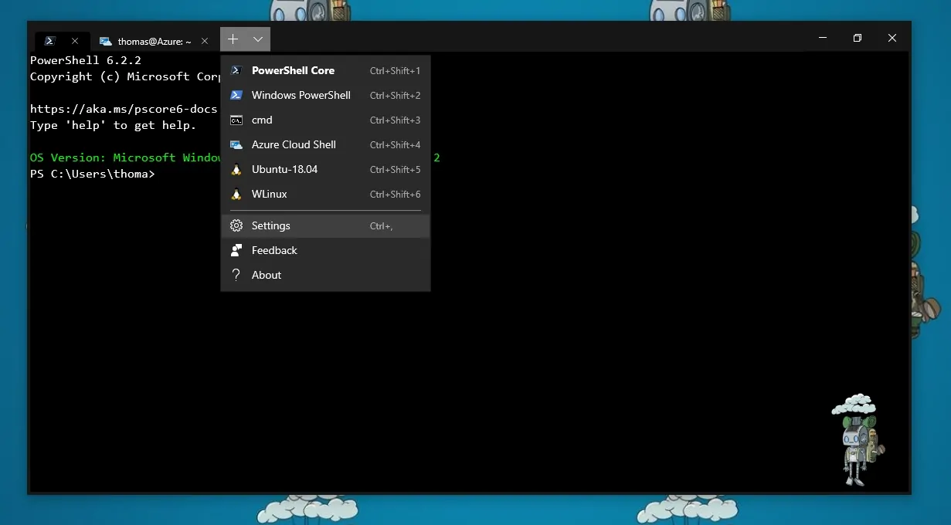This screenshot has height=525, width=951.
Task: Close the thomas@Azure tab
Action: 204,41
